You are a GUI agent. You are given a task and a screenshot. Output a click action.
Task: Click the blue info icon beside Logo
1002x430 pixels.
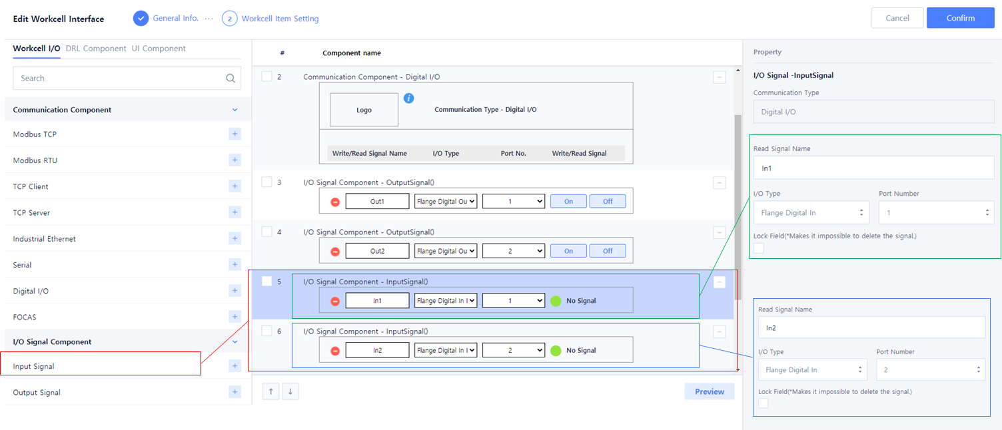click(409, 99)
